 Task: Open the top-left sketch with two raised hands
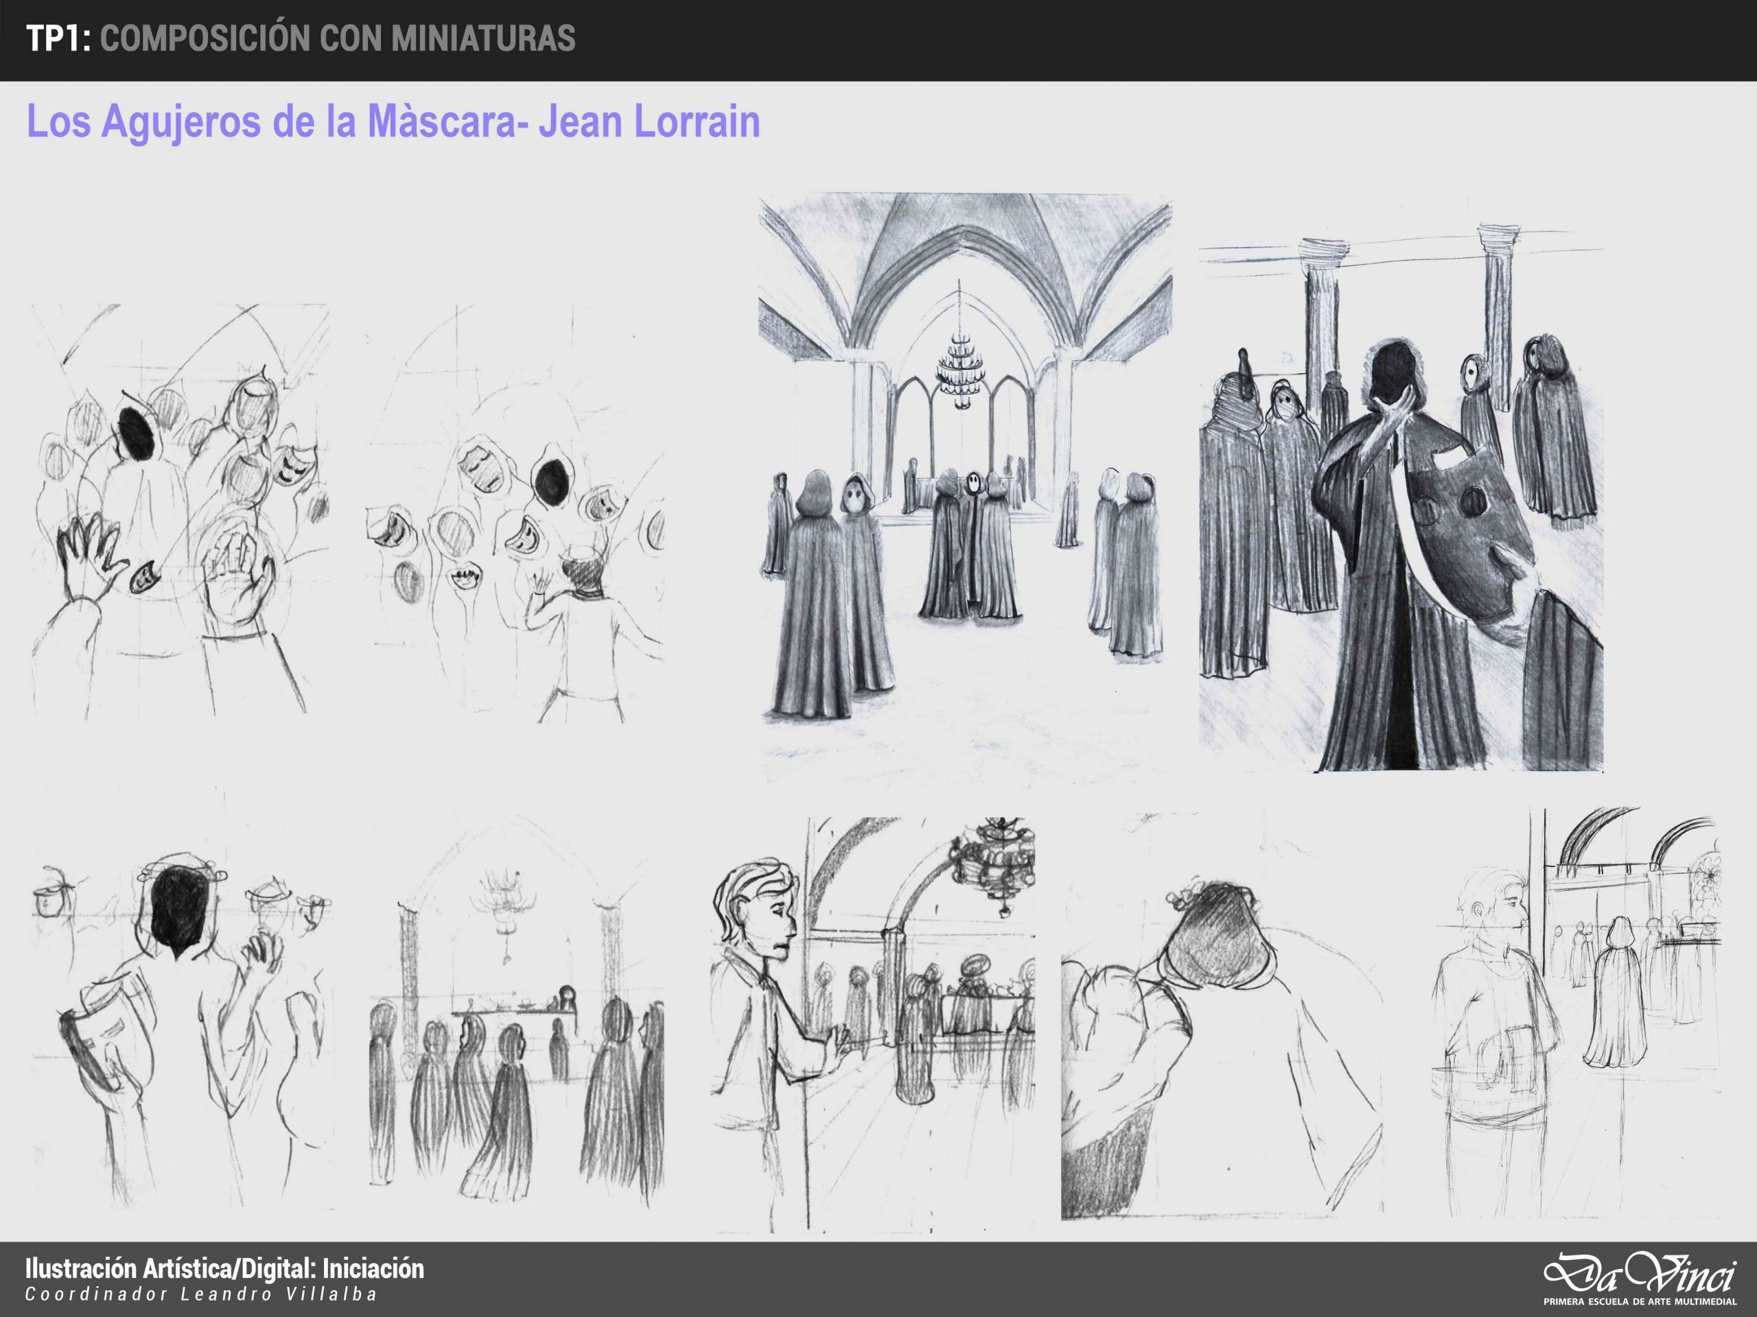click(x=181, y=512)
